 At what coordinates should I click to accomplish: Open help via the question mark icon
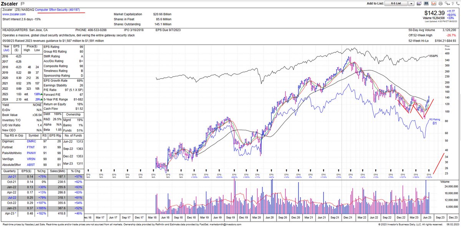click(453, 3)
